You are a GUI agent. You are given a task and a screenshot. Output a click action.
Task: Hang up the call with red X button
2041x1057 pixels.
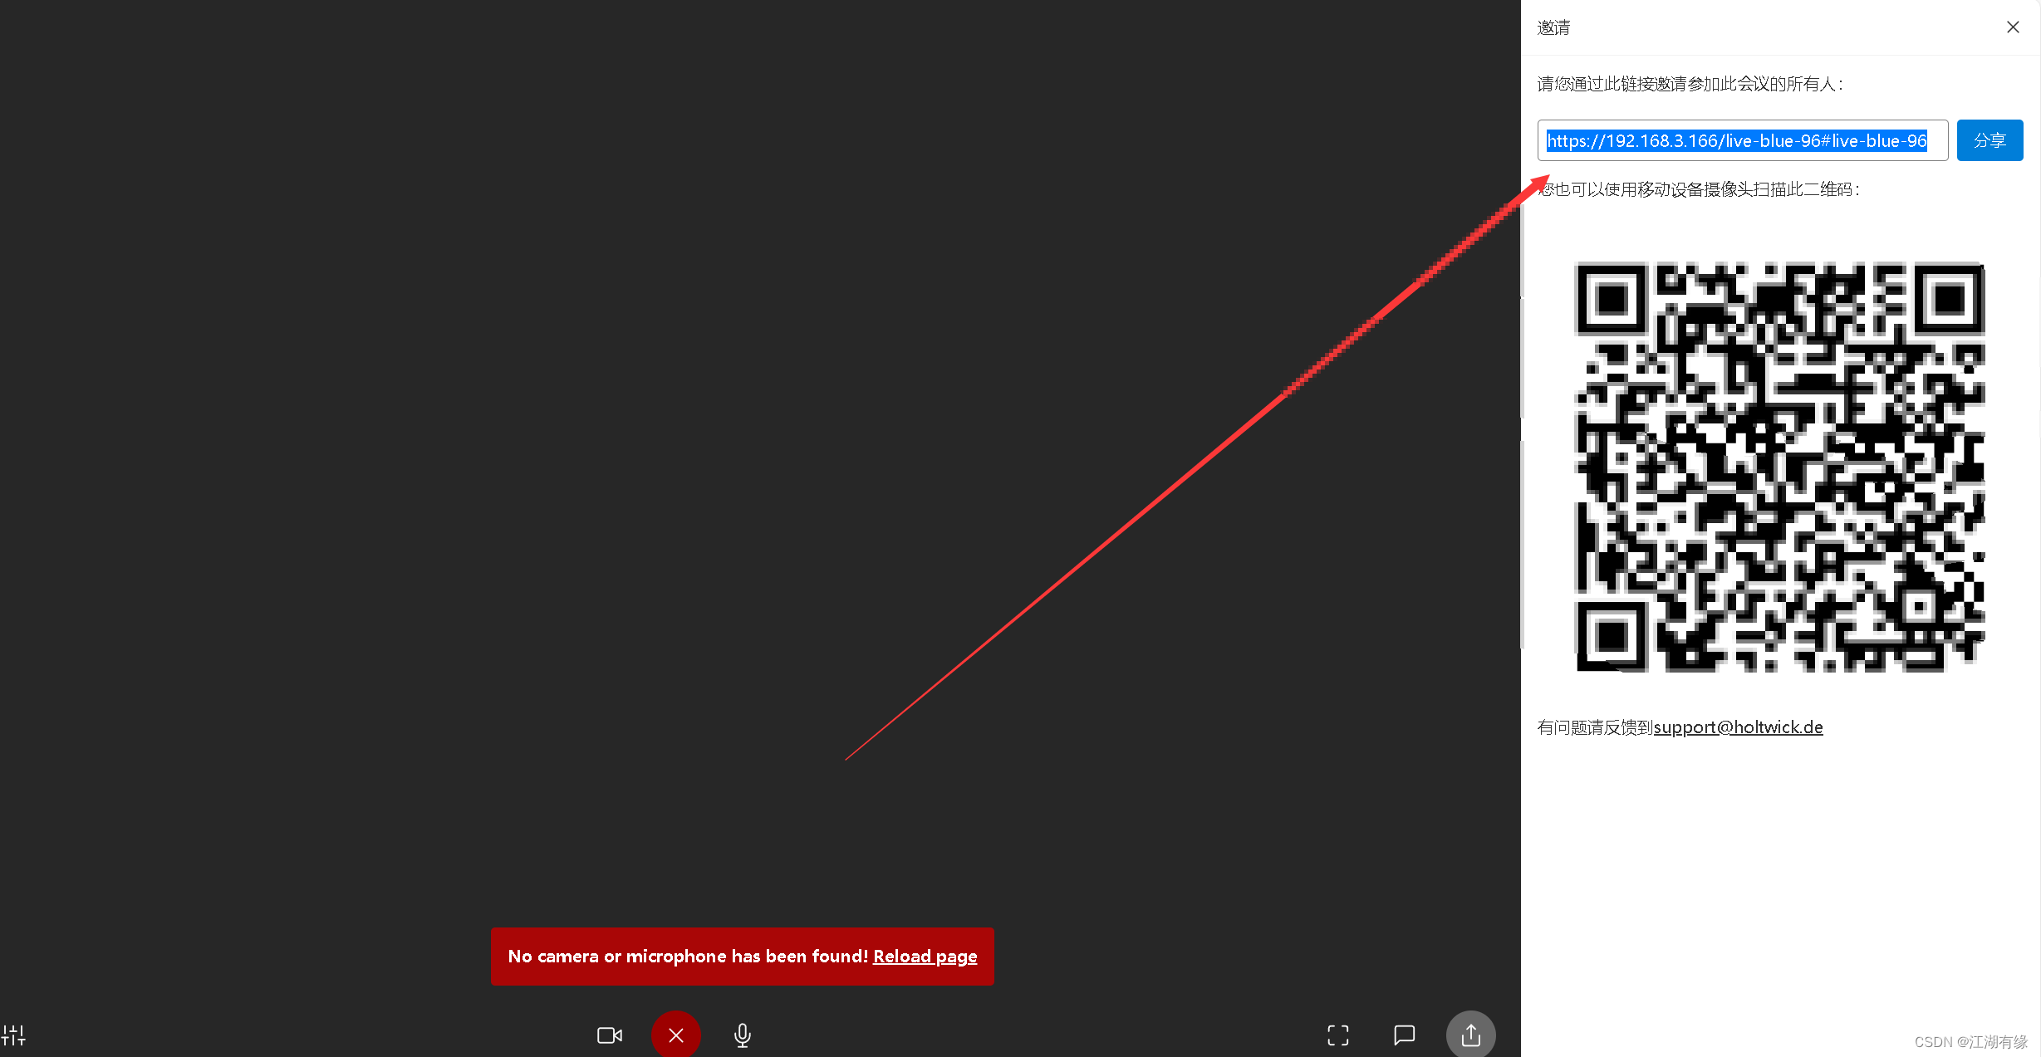click(x=675, y=1035)
